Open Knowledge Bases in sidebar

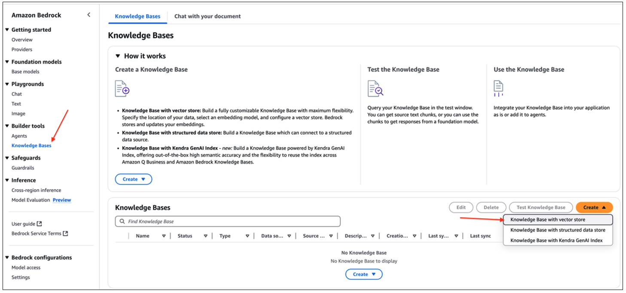point(31,145)
